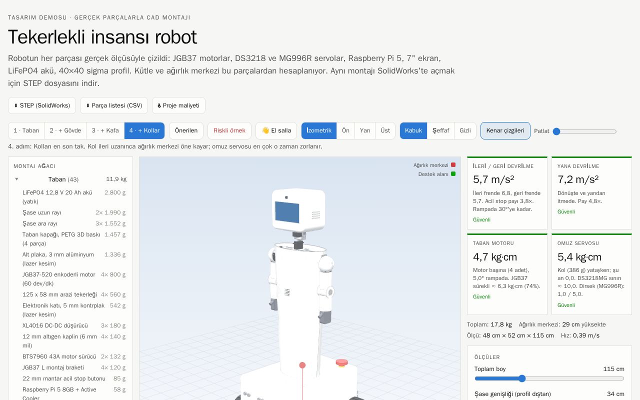Click the BTS7960 43A motor sürücü row
This screenshot has width=640, height=400.
click(74, 356)
